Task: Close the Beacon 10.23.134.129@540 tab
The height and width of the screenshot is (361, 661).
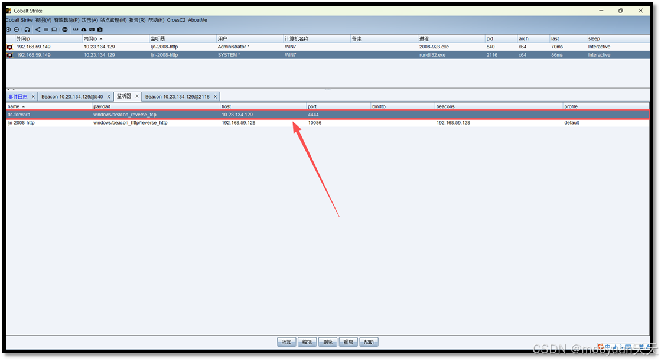Action: 109,97
